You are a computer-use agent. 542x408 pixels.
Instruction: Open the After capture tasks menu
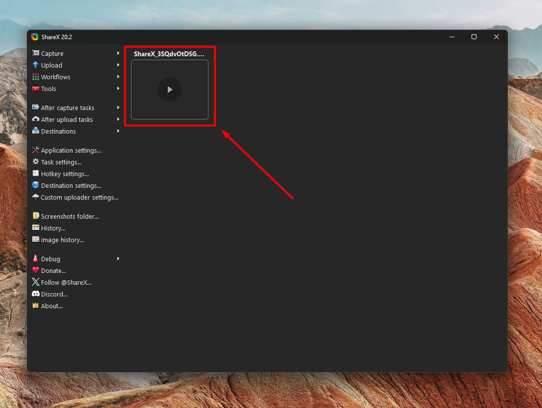click(76, 108)
